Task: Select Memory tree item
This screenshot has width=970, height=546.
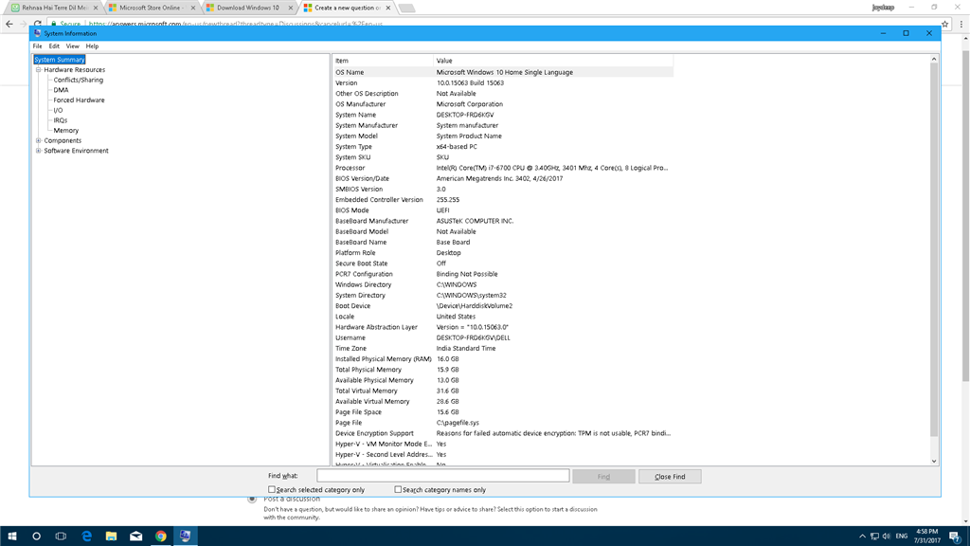Action: pyautogui.click(x=65, y=131)
